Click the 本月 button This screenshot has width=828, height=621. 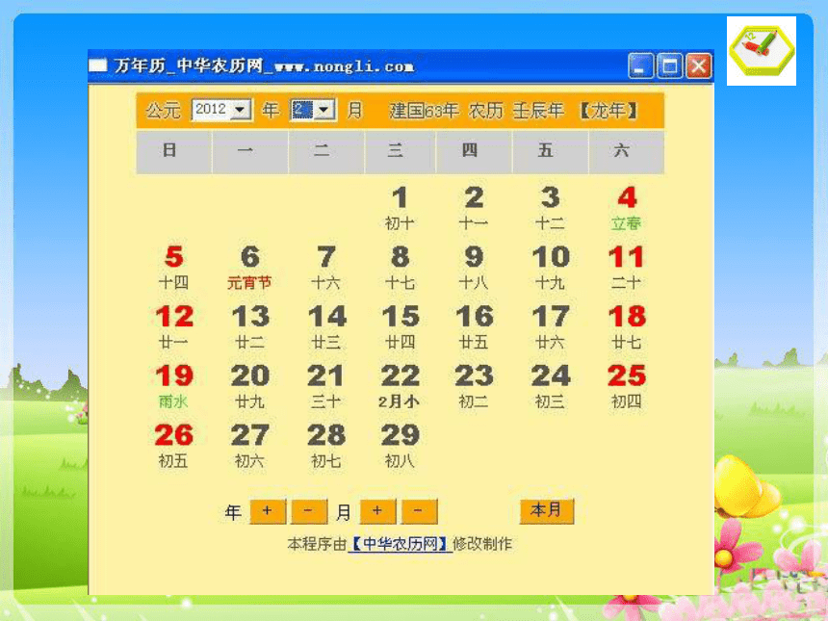[547, 511]
